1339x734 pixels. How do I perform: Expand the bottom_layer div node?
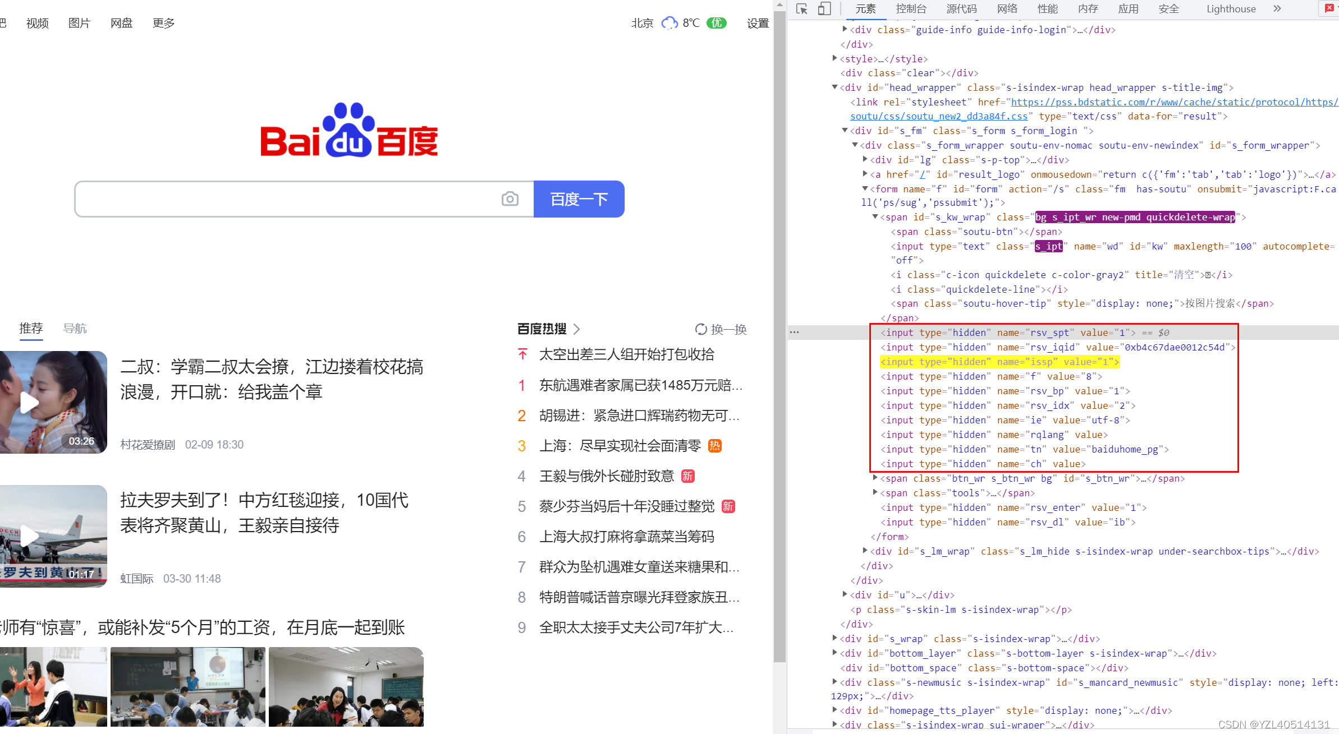click(x=834, y=653)
